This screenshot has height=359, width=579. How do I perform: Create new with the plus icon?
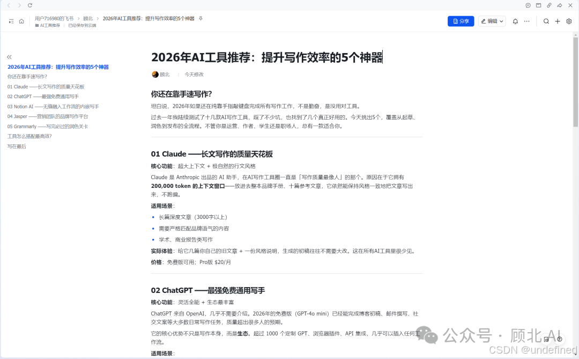(558, 21)
